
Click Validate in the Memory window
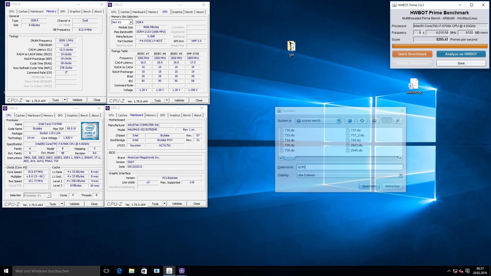click(77, 100)
